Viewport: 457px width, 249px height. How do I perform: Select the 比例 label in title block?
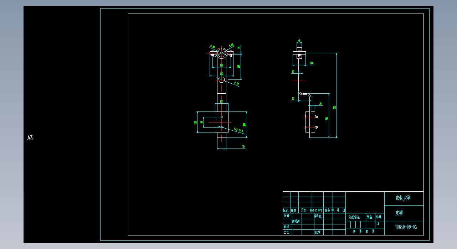(x=378, y=217)
